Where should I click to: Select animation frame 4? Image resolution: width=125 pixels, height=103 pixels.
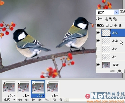(x=52, y=87)
